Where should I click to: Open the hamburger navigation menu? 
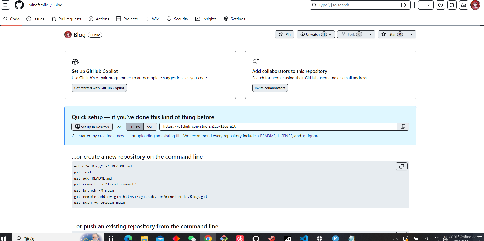coord(5,5)
